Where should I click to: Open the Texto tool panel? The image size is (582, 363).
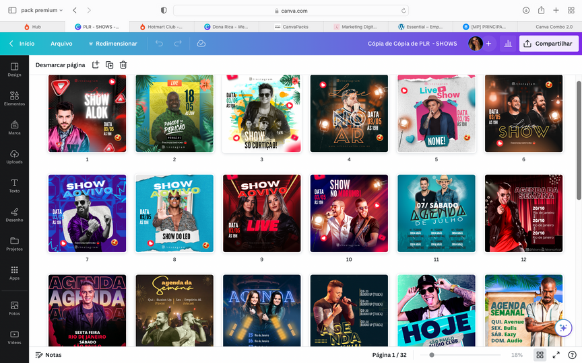tap(14, 185)
